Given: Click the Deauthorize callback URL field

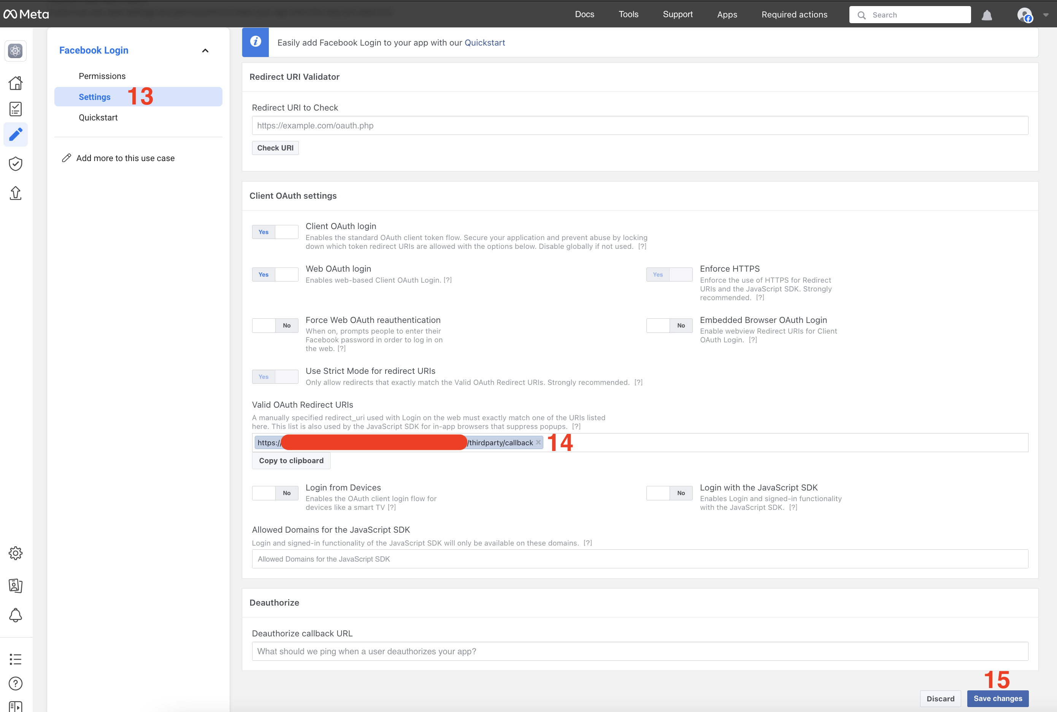Looking at the screenshot, I should [640, 651].
